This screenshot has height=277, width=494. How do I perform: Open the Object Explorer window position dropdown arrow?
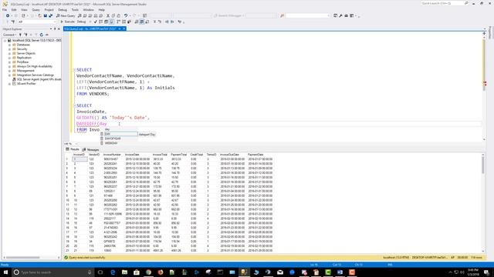pos(51,29)
